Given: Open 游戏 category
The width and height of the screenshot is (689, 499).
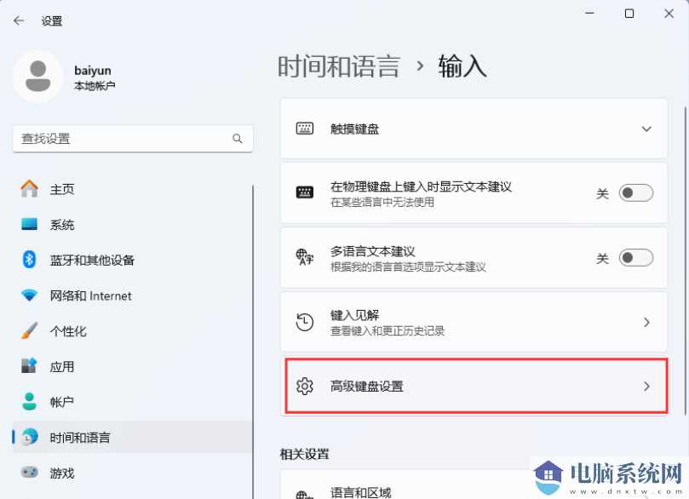Looking at the screenshot, I should point(133,473).
